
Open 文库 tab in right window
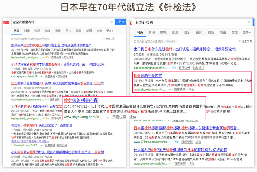[x=235, y=33]
